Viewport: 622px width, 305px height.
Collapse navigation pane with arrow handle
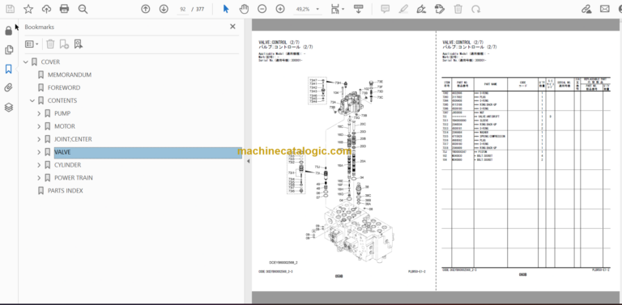248,161
